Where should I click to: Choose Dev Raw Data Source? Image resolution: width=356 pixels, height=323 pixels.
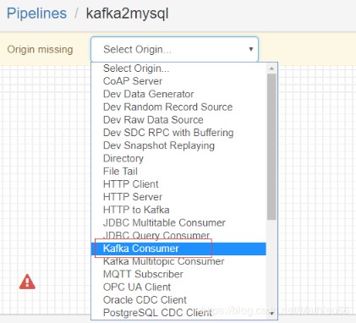(x=178, y=120)
